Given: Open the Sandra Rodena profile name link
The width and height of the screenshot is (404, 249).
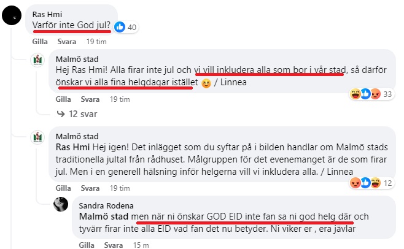Looking at the screenshot, I should tap(105, 205).
